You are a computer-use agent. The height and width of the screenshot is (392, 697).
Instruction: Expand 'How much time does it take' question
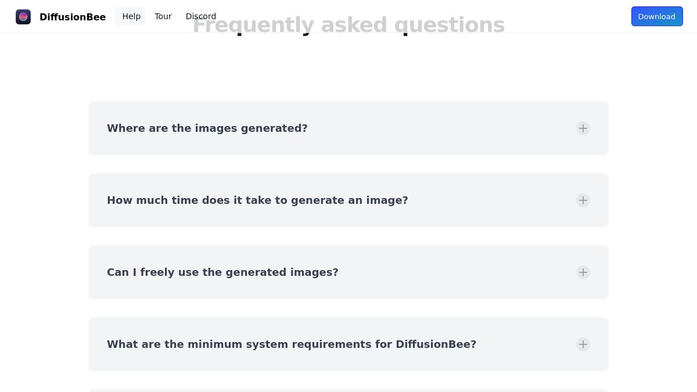(257, 200)
